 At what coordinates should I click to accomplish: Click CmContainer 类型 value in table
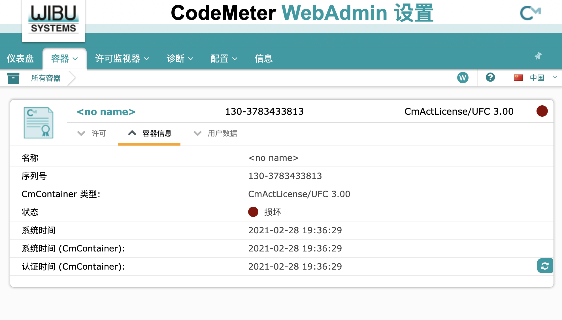click(299, 194)
